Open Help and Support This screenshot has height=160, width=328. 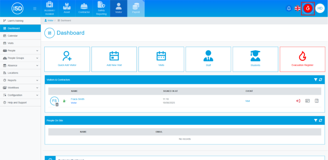(x=20, y=103)
